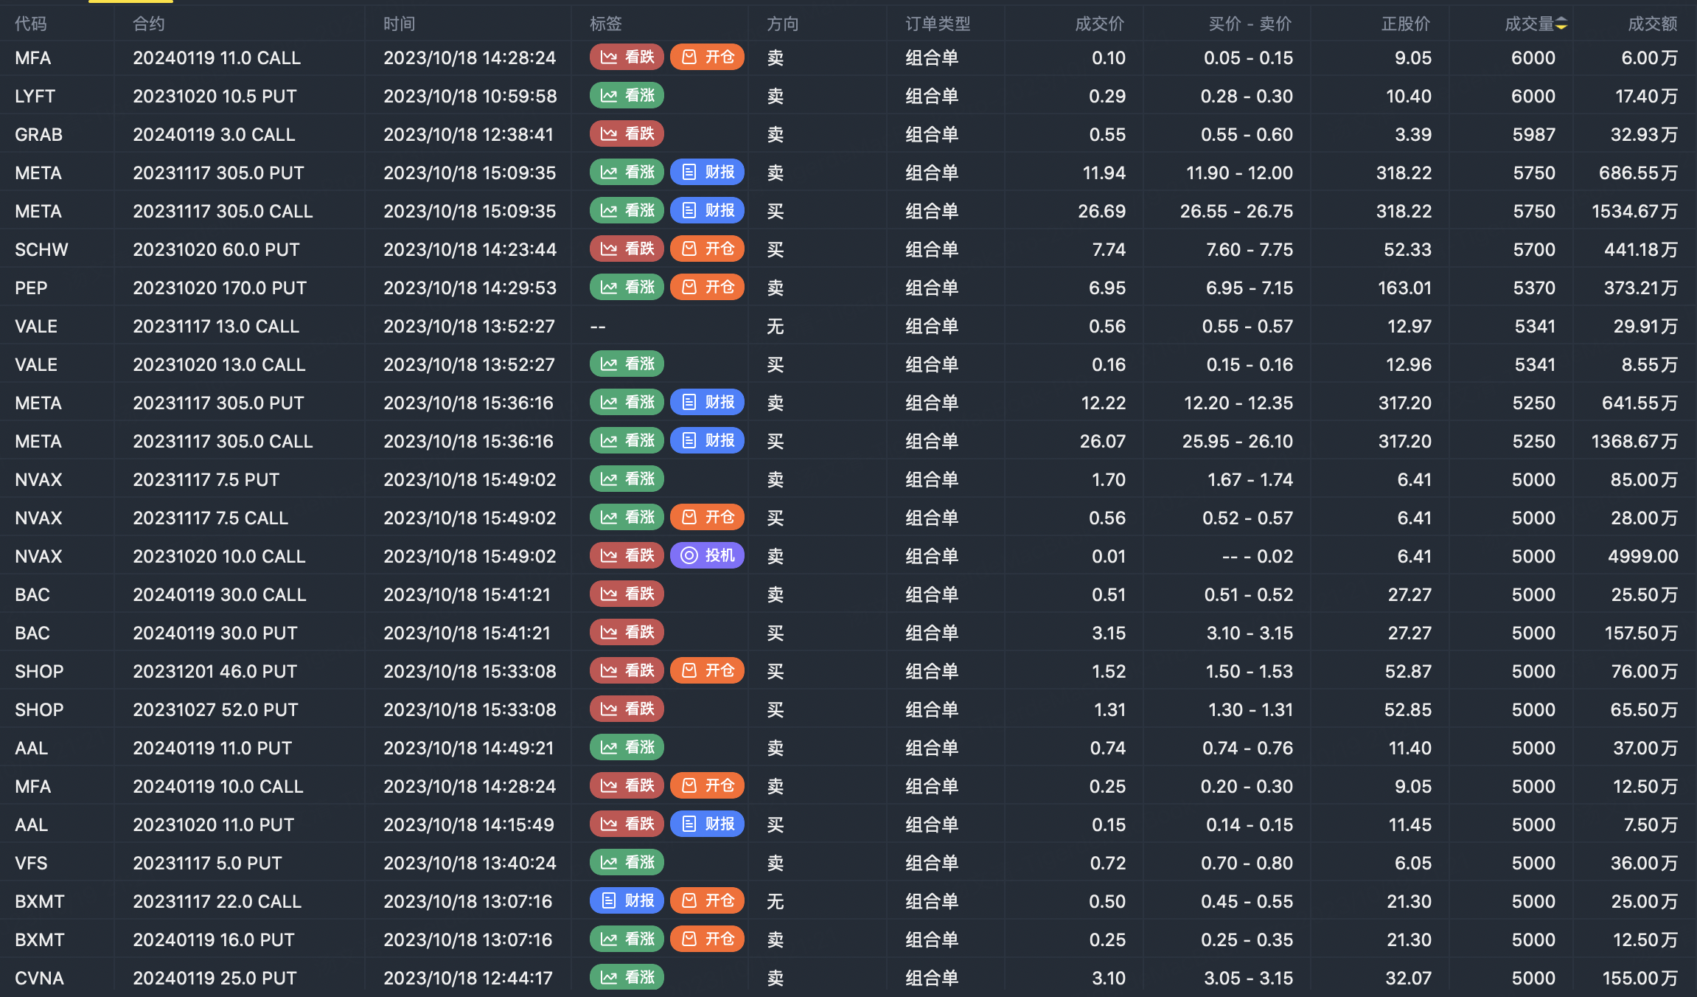This screenshot has width=1697, height=997.
Task: Click the 买价 - 卖价 column header
Action: coord(1250,24)
